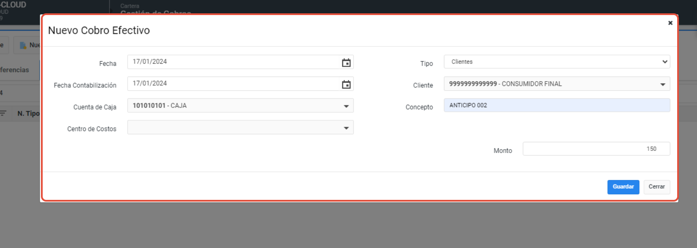This screenshot has width=697, height=248.
Task: Click the Nuevo toolbar icon behind the dialog
Action: coord(23,45)
